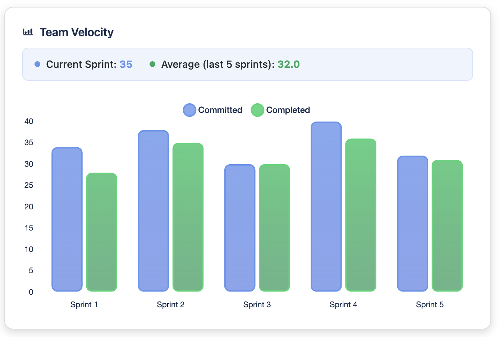
Task: Hide Committed series via legend label
Action: coord(220,110)
